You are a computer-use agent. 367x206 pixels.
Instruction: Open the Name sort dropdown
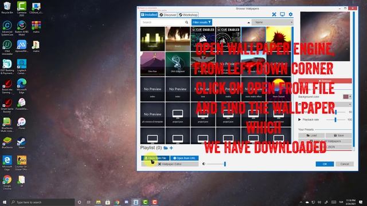tap(272, 22)
